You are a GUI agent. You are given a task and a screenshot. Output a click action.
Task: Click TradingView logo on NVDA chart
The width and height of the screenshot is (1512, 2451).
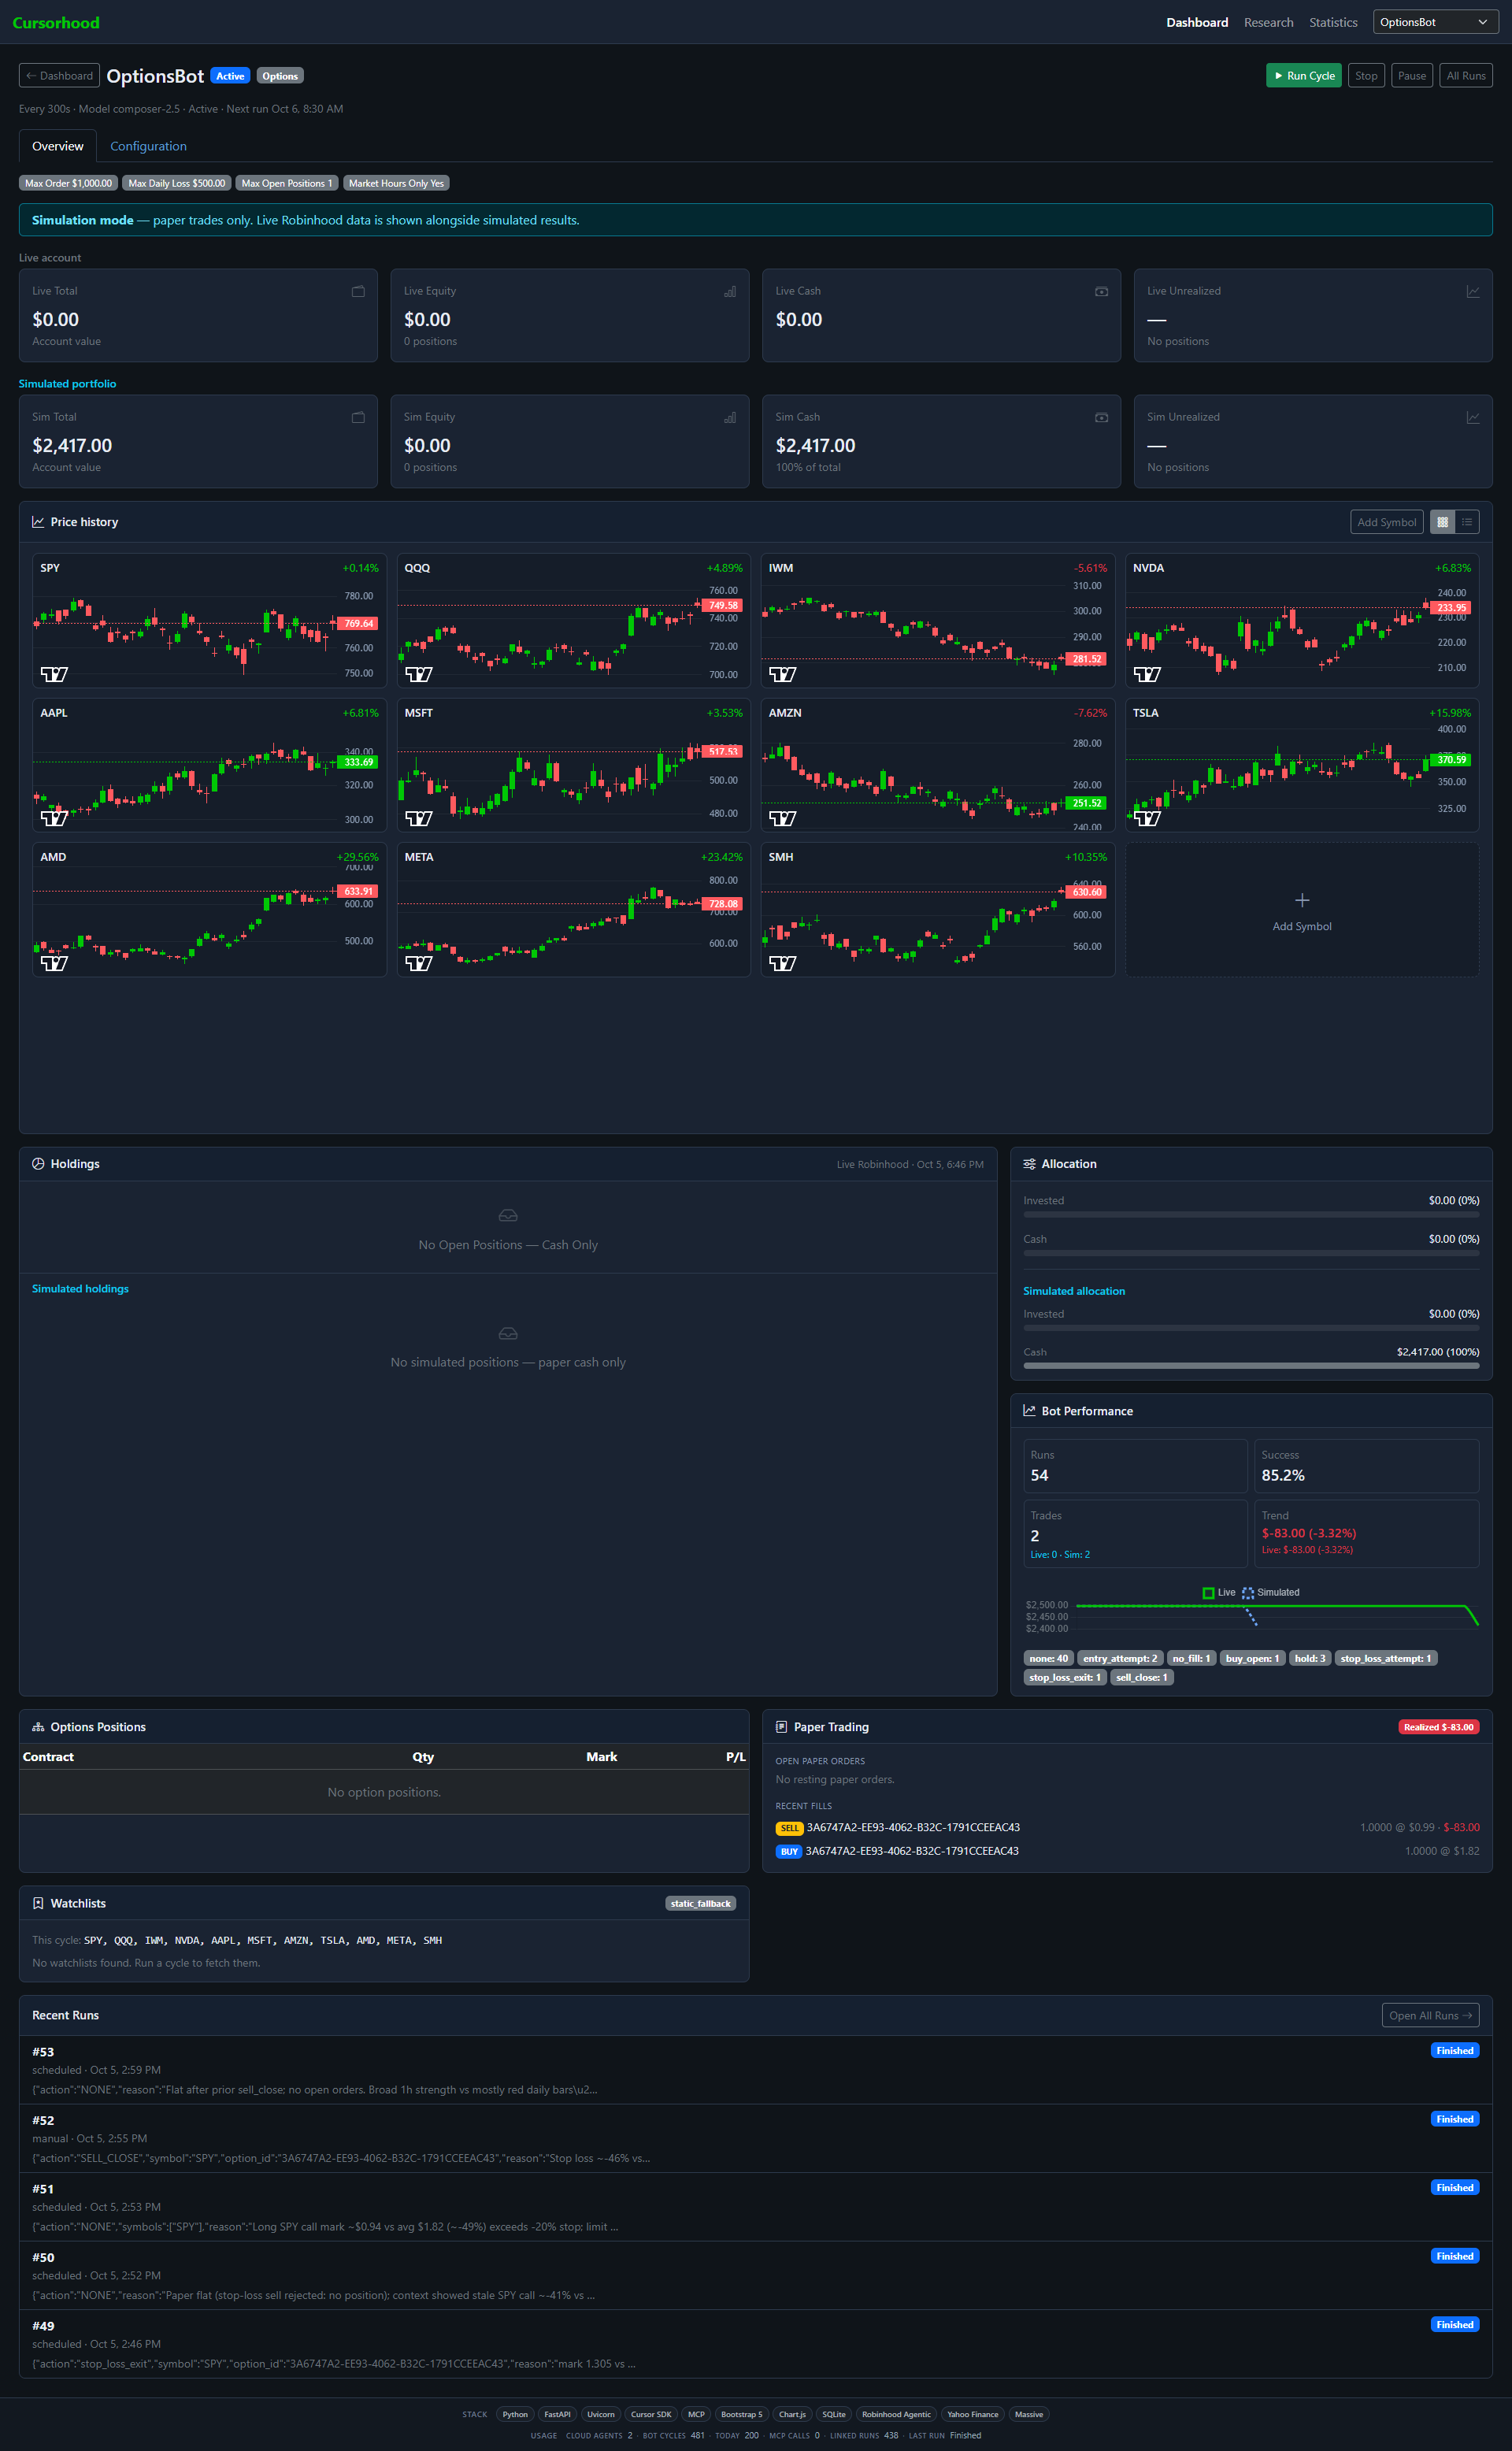tap(1147, 674)
